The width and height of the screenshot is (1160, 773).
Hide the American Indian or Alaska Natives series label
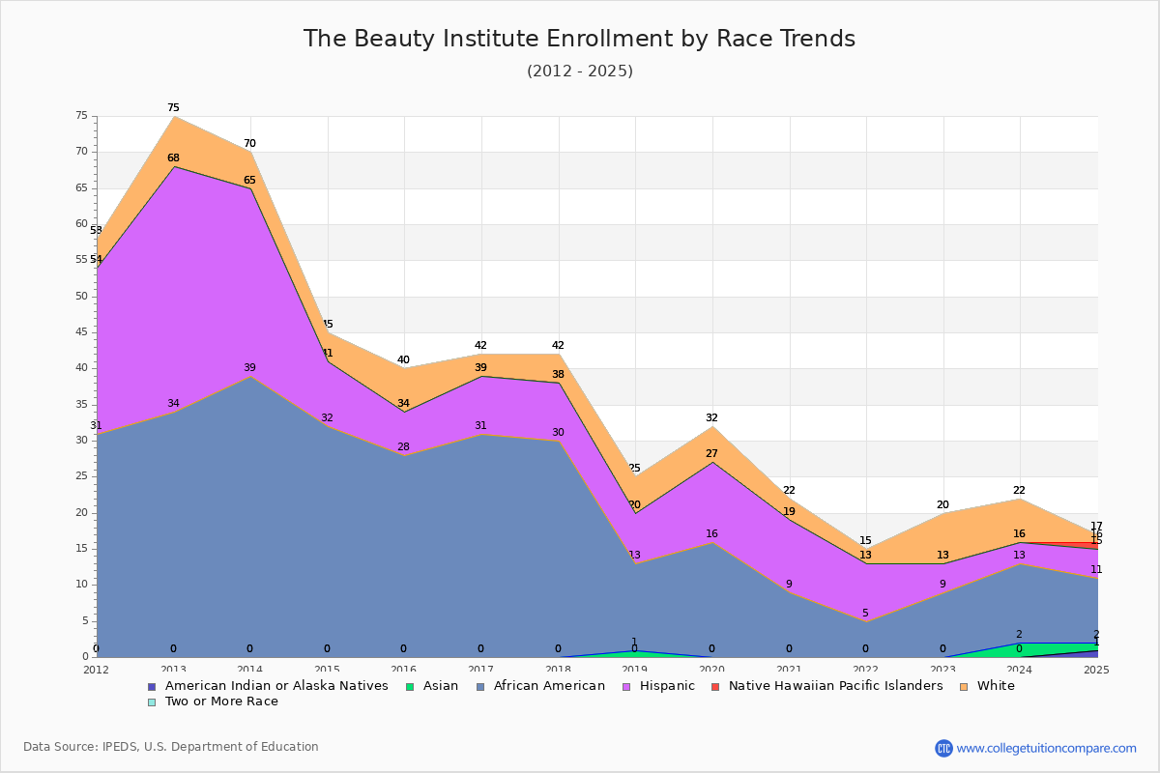point(276,686)
